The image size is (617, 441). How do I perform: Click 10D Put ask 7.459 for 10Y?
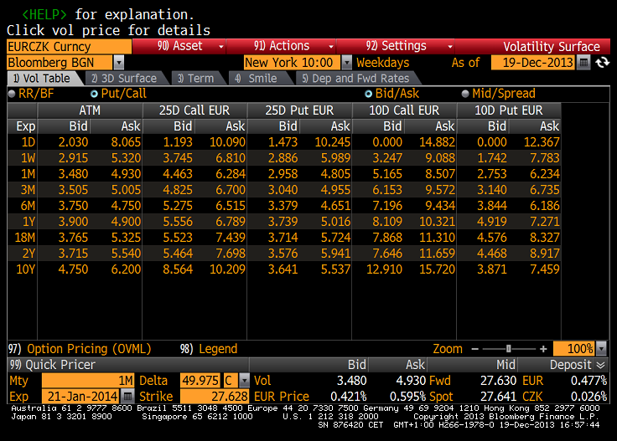[545, 269]
